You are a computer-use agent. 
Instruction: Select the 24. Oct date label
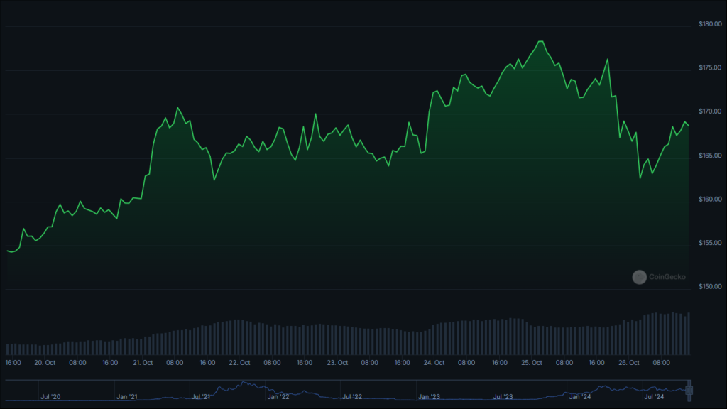point(434,363)
